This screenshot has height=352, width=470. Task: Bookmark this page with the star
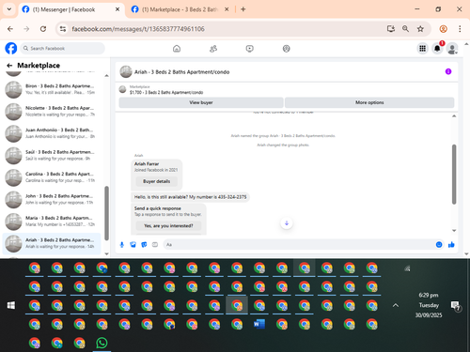(x=420, y=29)
